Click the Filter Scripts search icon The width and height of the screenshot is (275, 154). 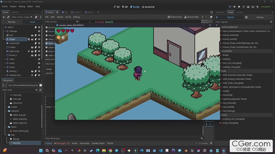pos(77,22)
